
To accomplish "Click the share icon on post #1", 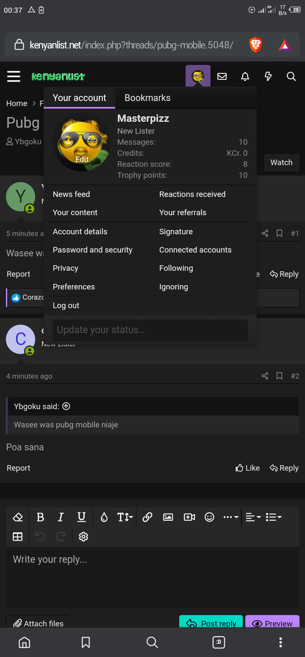I will 265,233.
